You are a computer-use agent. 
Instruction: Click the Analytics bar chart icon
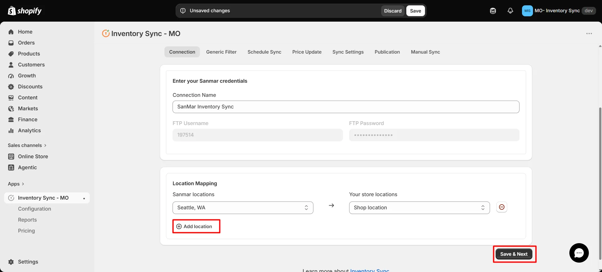(x=11, y=130)
